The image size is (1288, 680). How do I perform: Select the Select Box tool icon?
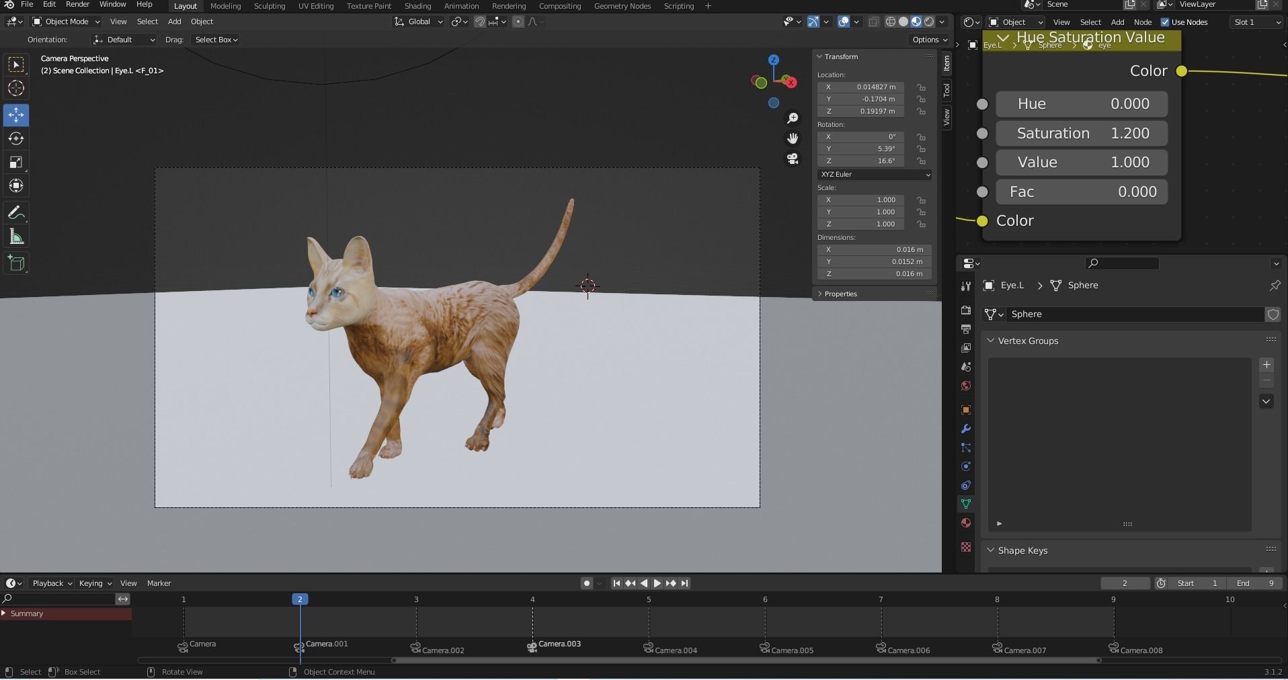16,65
